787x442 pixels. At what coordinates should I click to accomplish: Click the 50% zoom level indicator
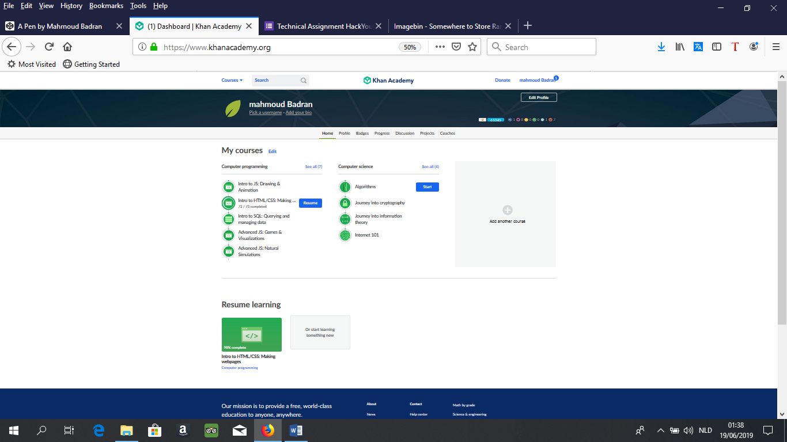click(x=410, y=47)
